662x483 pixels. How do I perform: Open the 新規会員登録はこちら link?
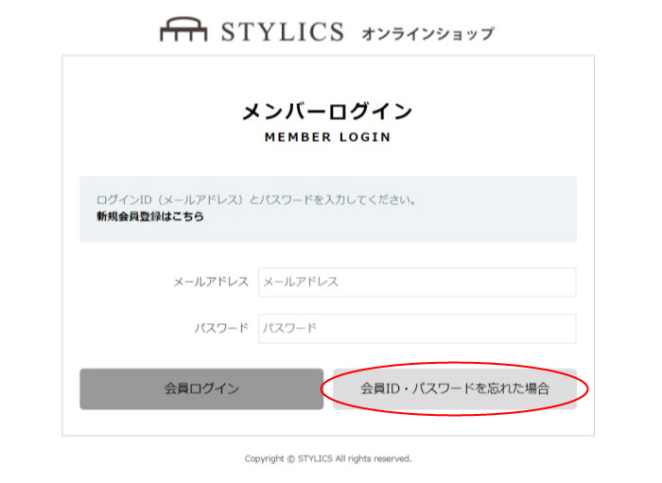150,216
